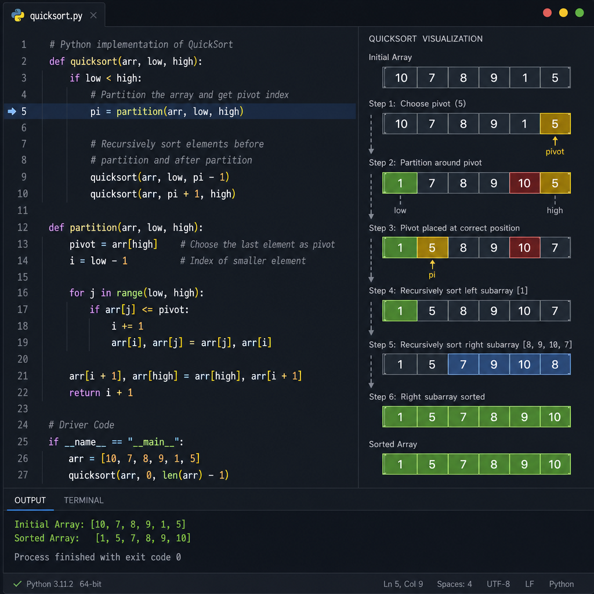Click line number 25 in the gutter
Viewport: 594px width, 594px height.
click(x=23, y=441)
